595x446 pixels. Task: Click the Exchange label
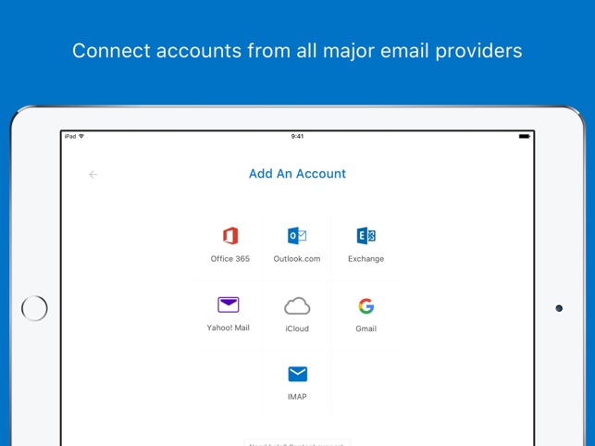[x=366, y=259]
